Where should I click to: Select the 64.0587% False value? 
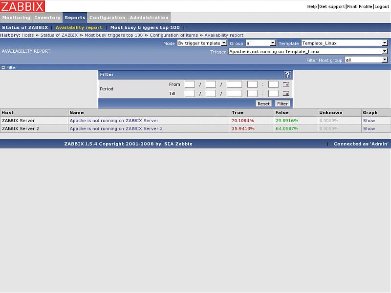point(287,129)
